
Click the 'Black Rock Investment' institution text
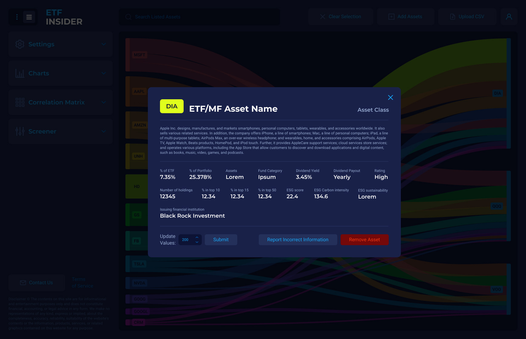[x=192, y=216]
